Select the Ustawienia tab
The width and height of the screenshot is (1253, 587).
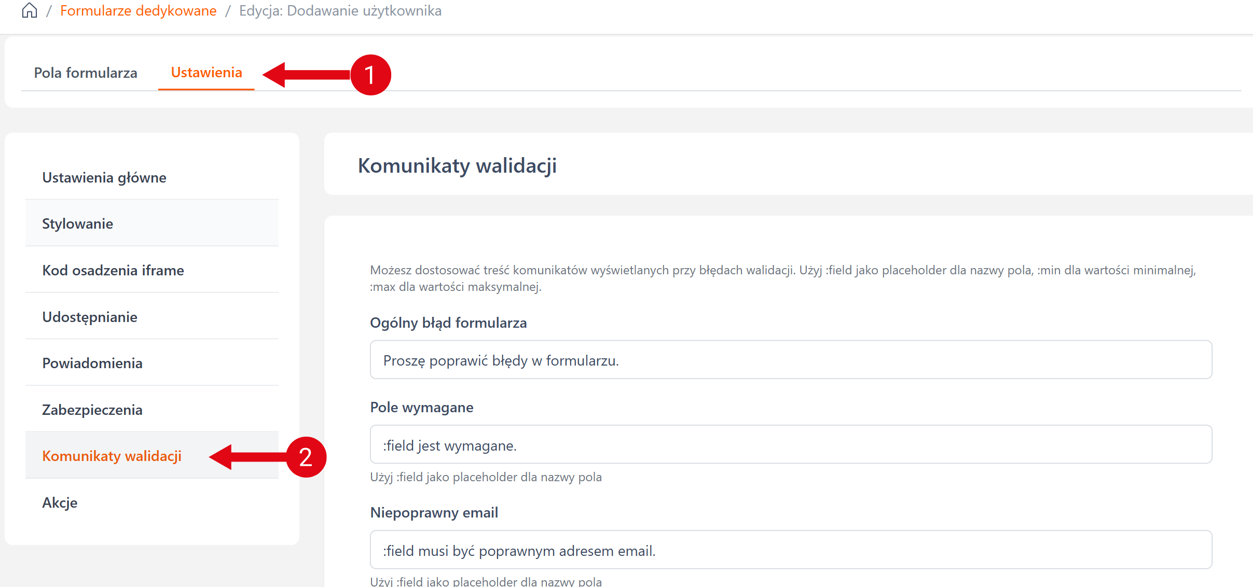[206, 73]
